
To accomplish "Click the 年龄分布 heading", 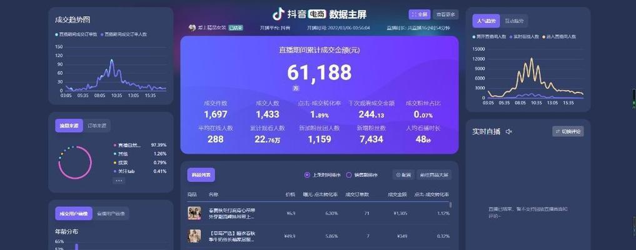I will (x=66, y=231).
